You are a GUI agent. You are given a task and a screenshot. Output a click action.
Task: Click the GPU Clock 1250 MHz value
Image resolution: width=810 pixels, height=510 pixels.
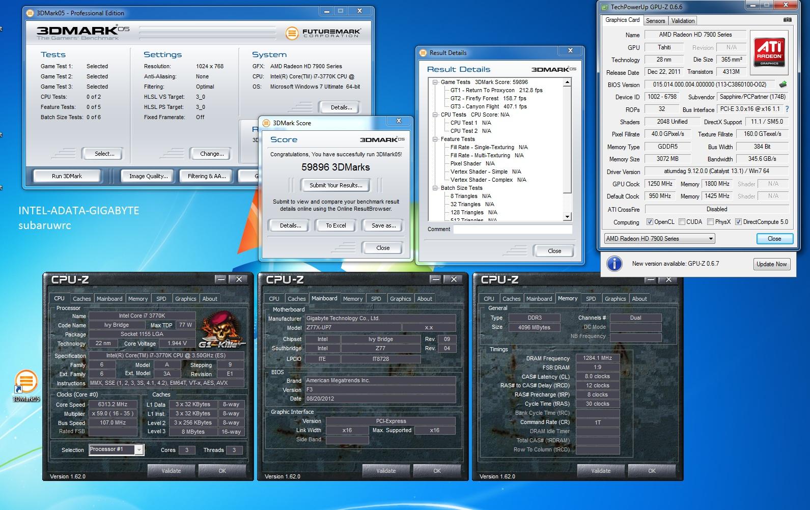click(x=660, y=184)
